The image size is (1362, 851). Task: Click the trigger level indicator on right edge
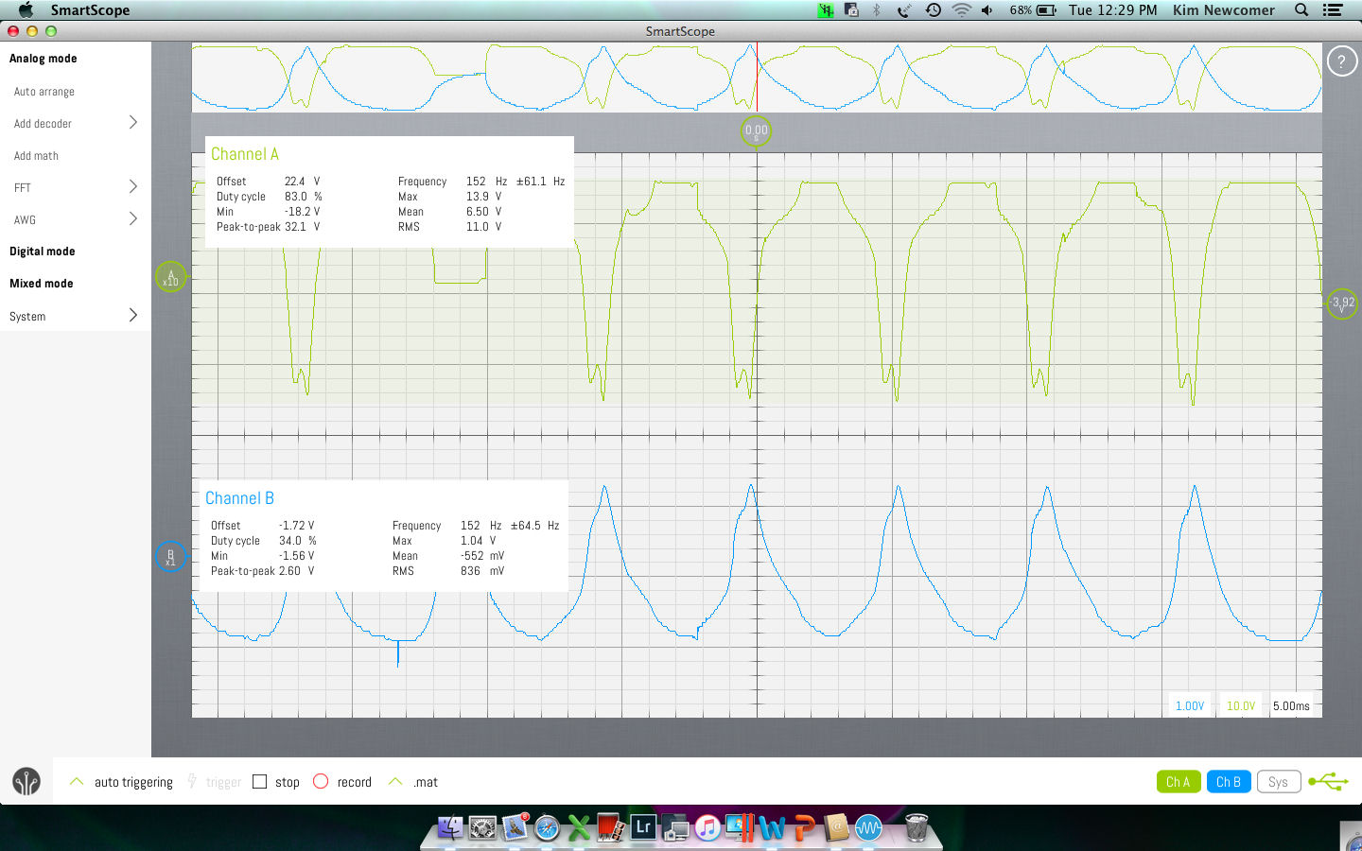click(x=1342, y=304)
